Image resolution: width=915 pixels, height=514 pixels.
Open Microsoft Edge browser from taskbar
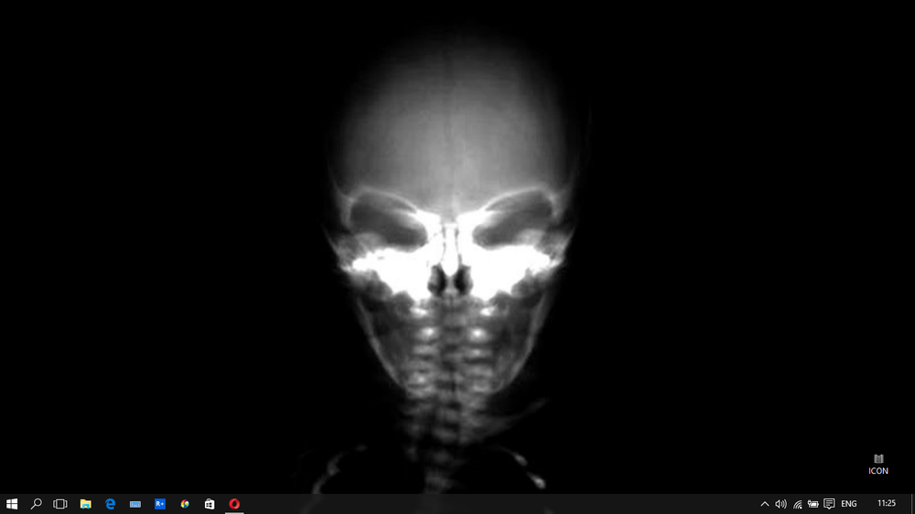tap(111, 504)
